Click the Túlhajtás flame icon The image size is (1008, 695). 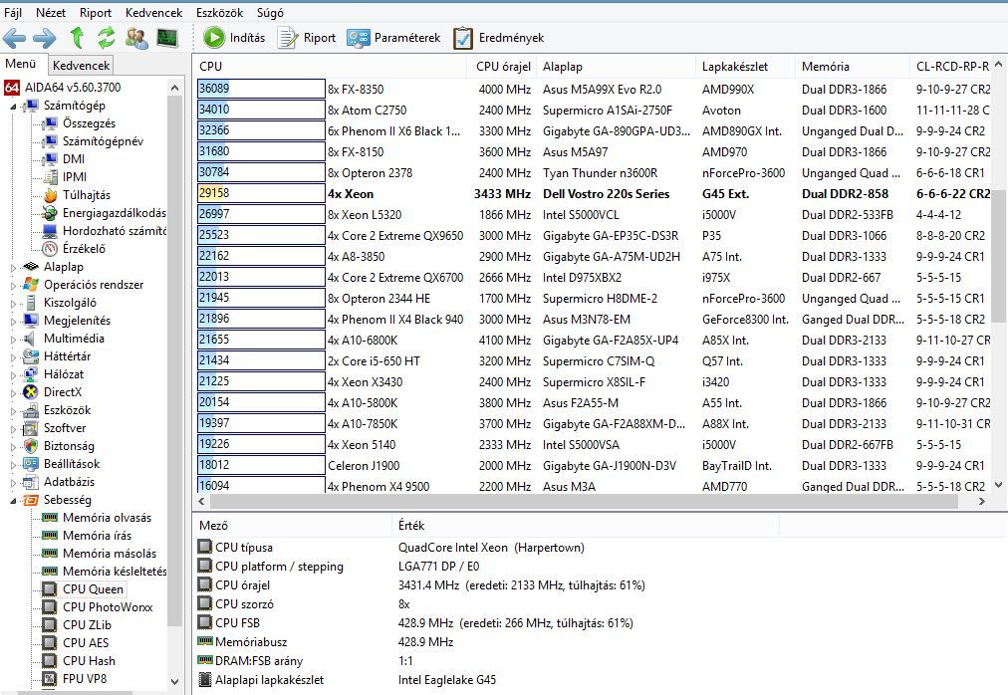(50, 195)
